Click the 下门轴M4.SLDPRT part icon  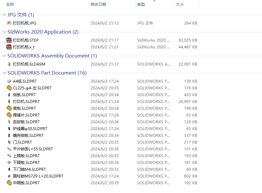tap(9, 169)
